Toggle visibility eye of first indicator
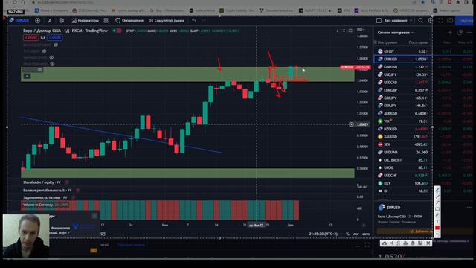The image size is (476, 268). pyautogui.click(x=57, y=45)
